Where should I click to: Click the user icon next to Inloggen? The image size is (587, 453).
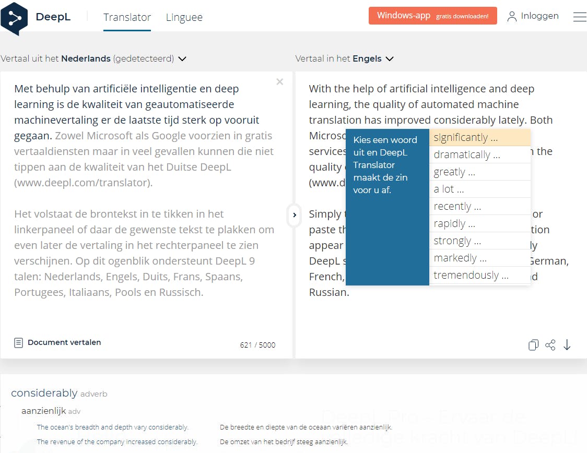512,17
